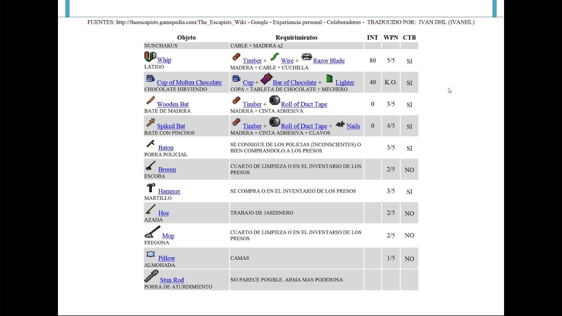Click the K.O. weapon value cell
The image size is (562, 316).
coord(391,83)
